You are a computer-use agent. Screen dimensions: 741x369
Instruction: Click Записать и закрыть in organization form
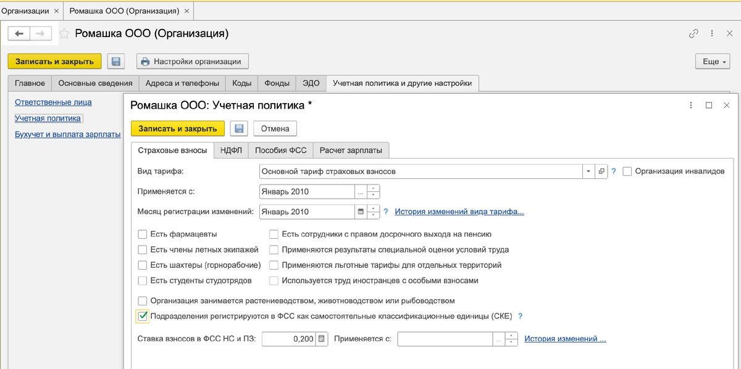tap(54, 61)
